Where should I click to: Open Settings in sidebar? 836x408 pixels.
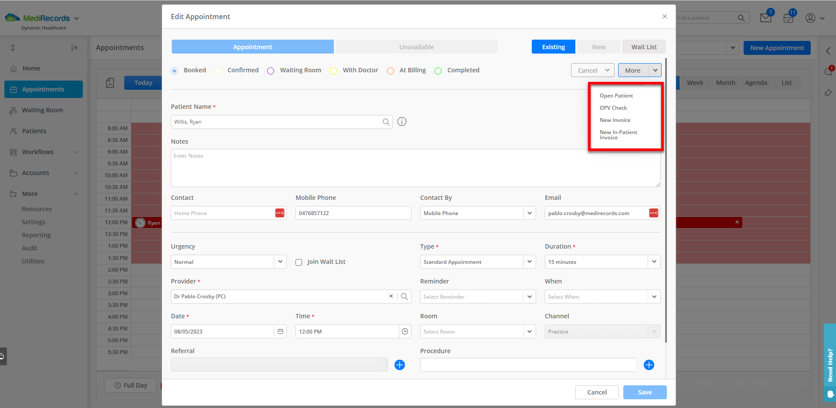click(34, 222)
